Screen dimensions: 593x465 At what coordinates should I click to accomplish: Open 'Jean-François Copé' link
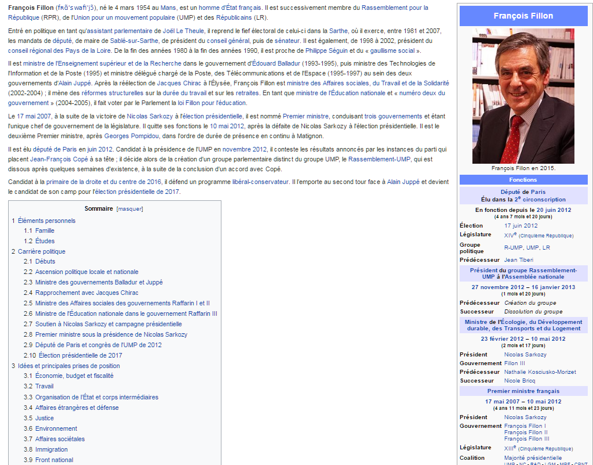(x=59, y=160)
